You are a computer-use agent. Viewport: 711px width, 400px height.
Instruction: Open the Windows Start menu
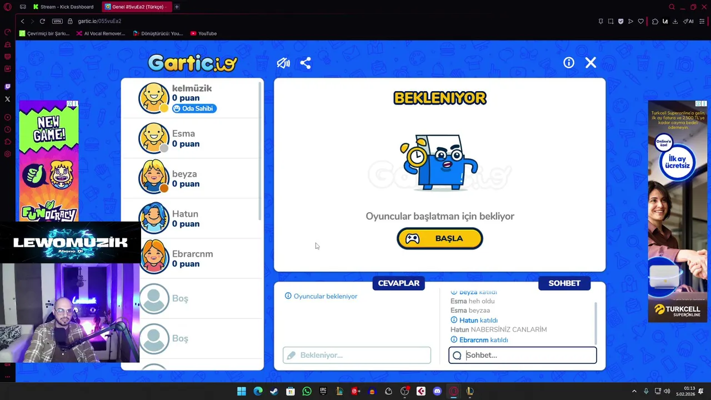point(242,391)
